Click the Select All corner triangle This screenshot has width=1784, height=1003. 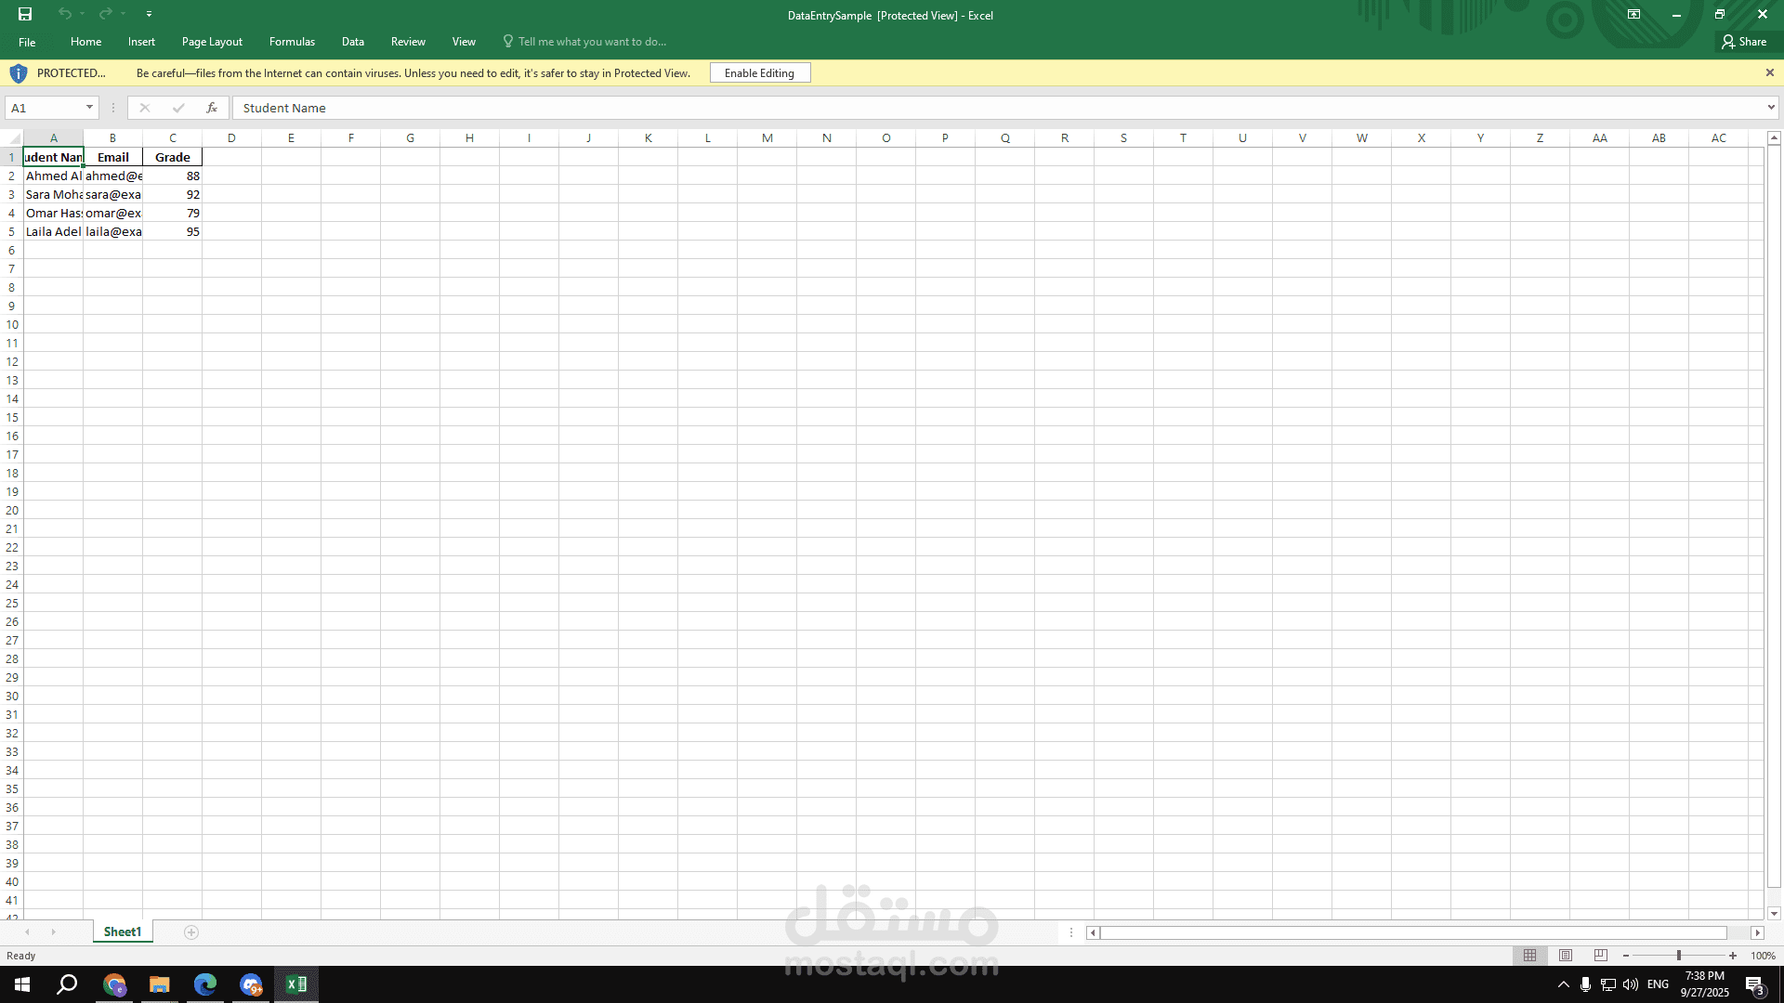coord(13,138)
